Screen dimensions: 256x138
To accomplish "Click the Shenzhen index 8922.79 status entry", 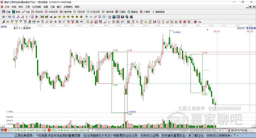I will point(68,130).
